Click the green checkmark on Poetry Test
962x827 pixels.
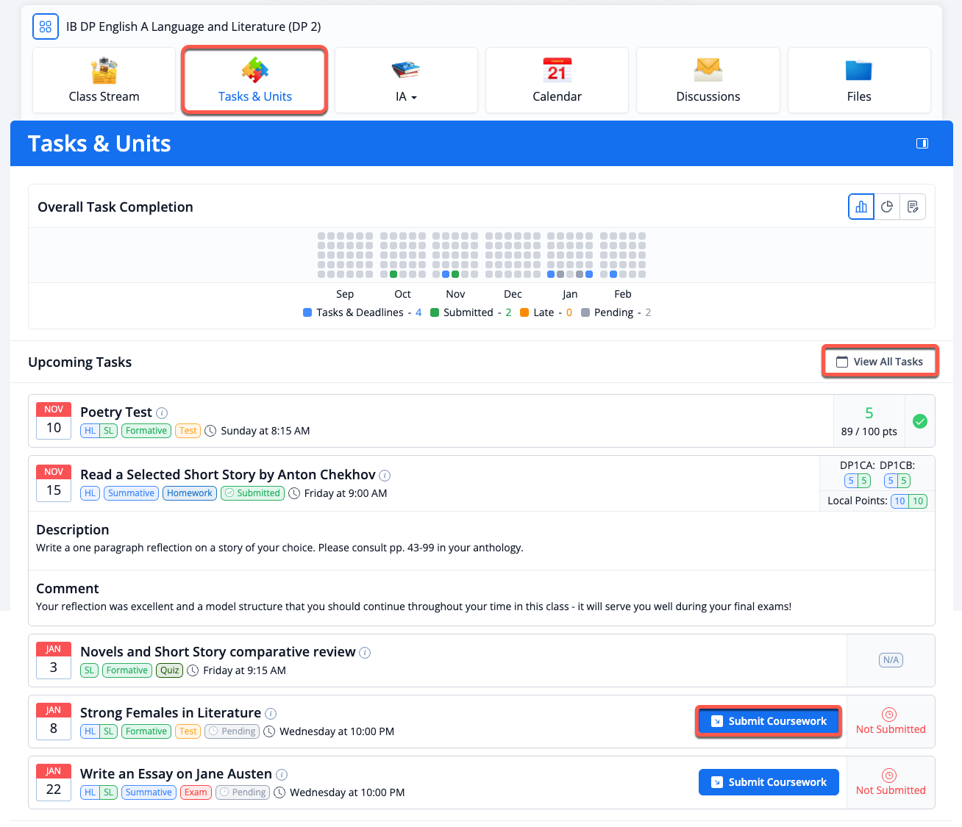pyautogui.click(x=919, y=421)
